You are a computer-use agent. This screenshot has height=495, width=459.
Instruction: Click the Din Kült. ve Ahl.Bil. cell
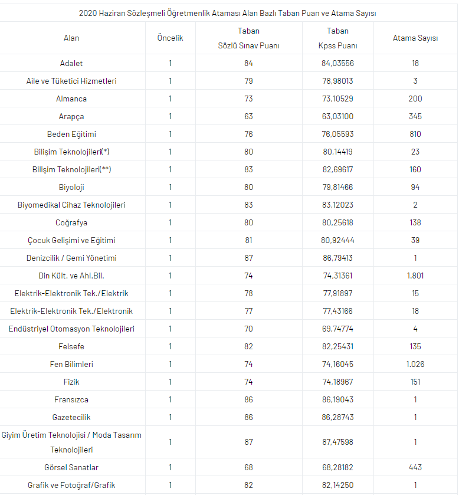point(71,276)
